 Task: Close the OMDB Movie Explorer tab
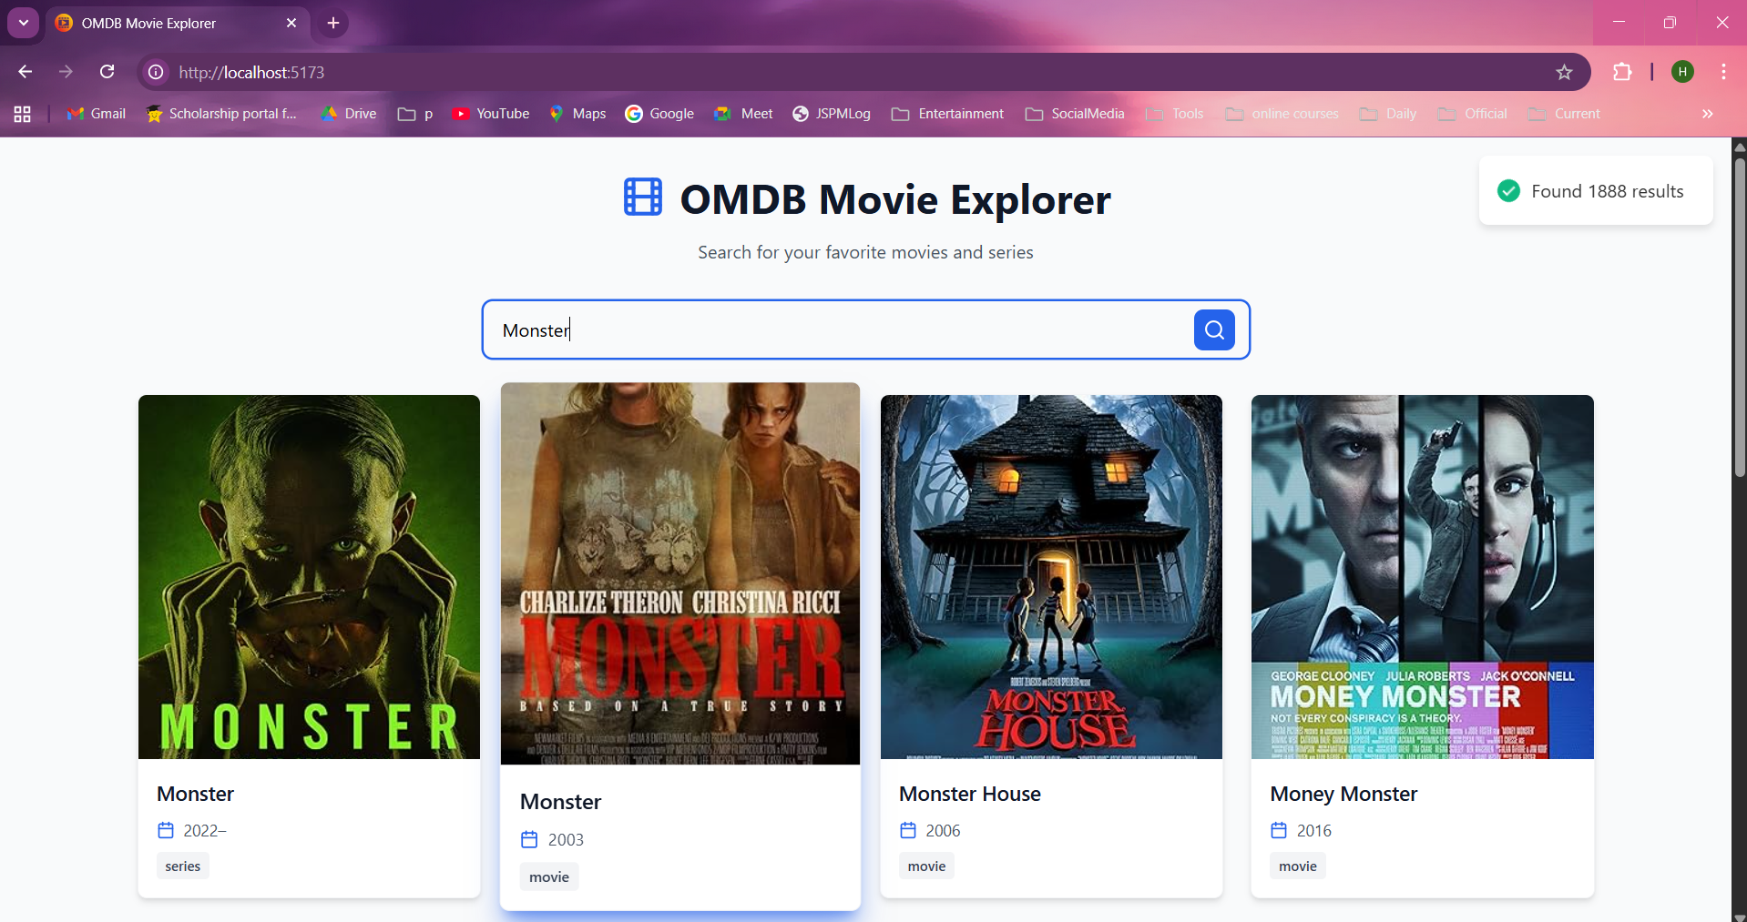(291, 24)
